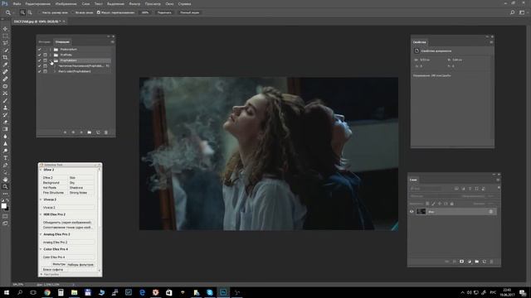Click the Полный экран button

(190, 12)
